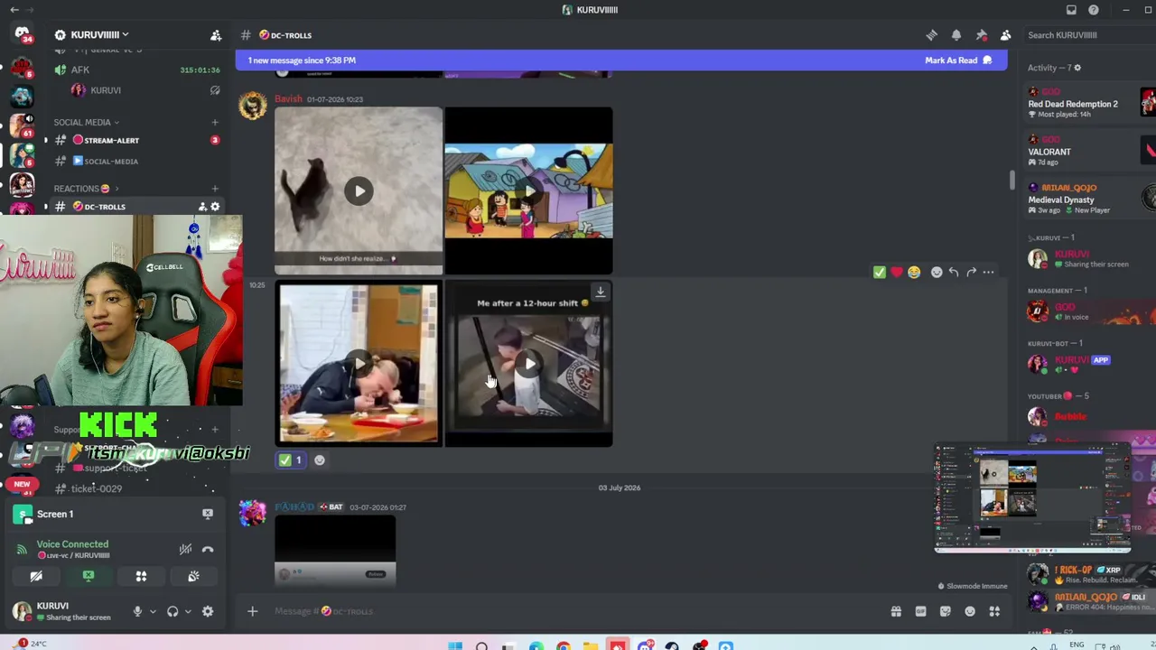Viewport: 1156px width, 650px height.
Task: Open Activities launcher in voice panel
Action: click(x=141, y=576)
